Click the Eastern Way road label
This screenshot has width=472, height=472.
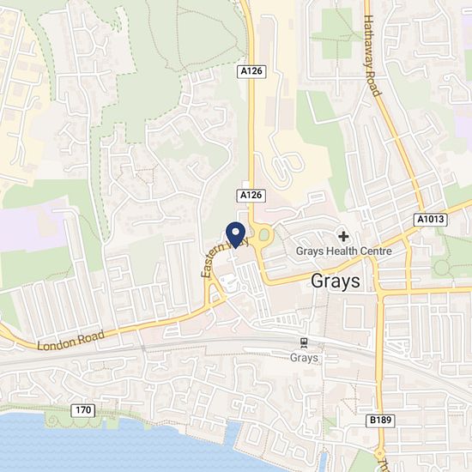click(224, 258)
